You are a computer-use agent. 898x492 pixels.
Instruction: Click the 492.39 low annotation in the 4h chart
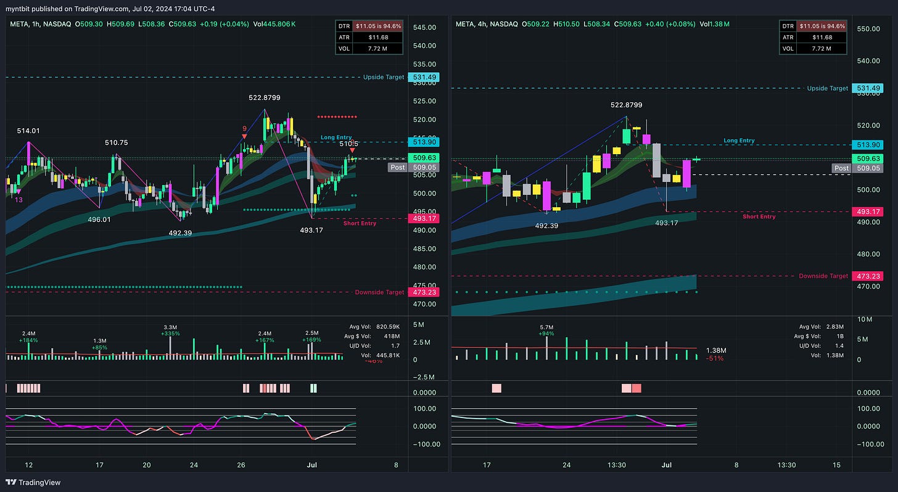546,226
